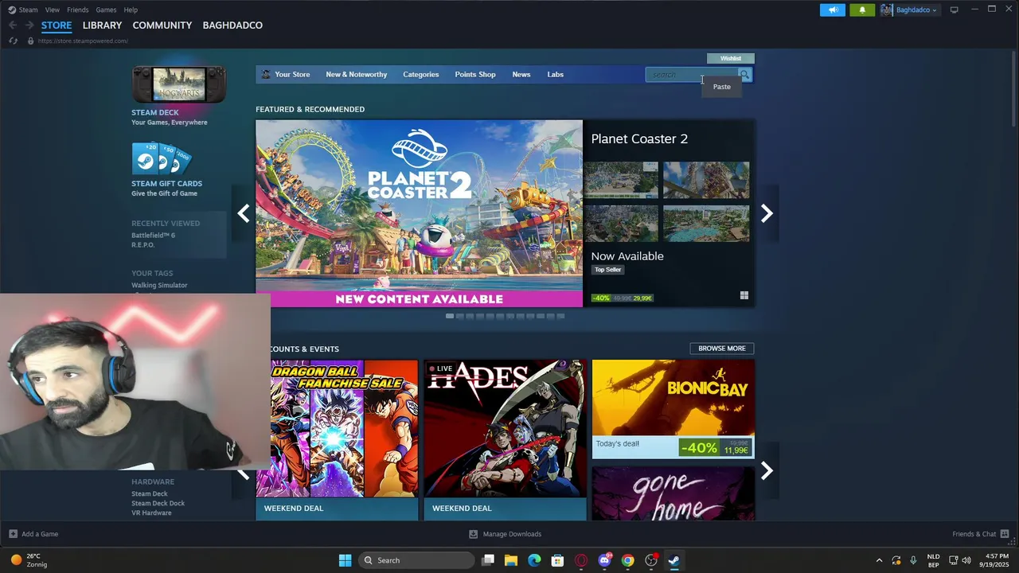Image resolution: width=1019 pixels, height=573 pixels.
Task: Click the BROWSE MORE button
Action: pos(722,349)
